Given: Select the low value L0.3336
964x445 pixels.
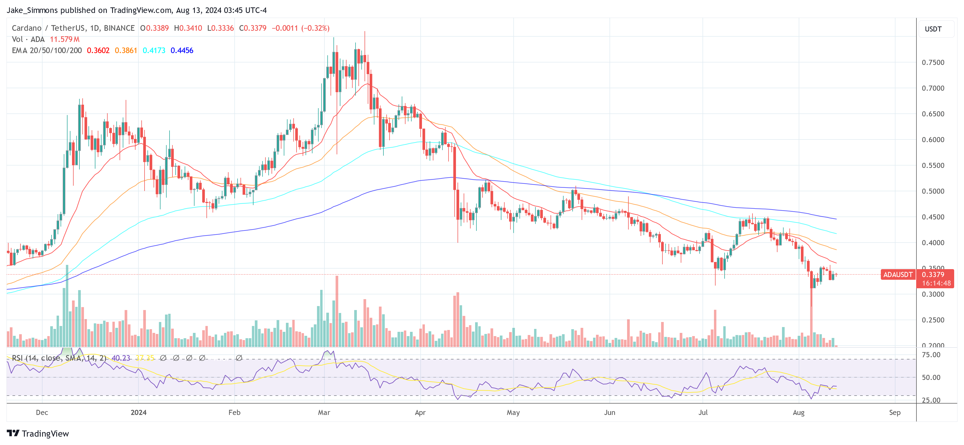Looking at the screenshot, I should pyautogui.click(x=221, y=28).
